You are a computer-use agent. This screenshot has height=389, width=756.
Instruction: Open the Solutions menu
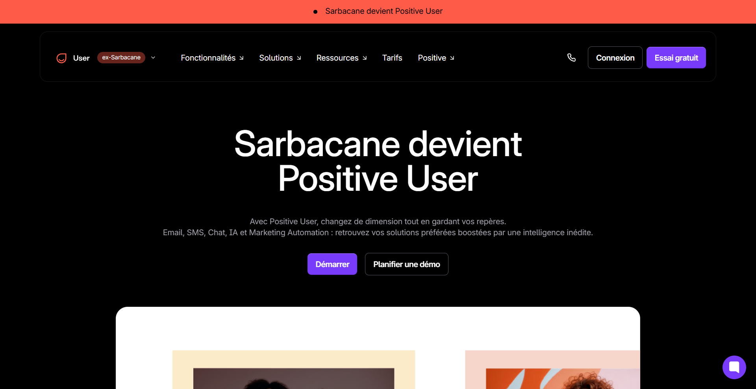pyautogui.click(x=280, y=58)
